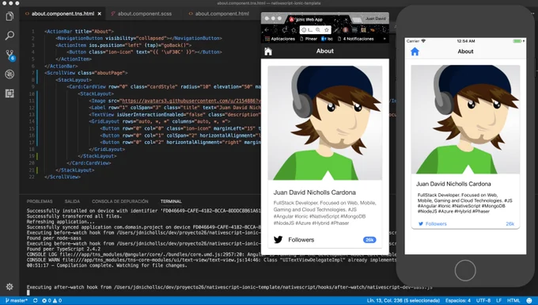This screenshot has height=305, width=538.
Task: Open the SALIDA panel tab
Action: (72, 201)
